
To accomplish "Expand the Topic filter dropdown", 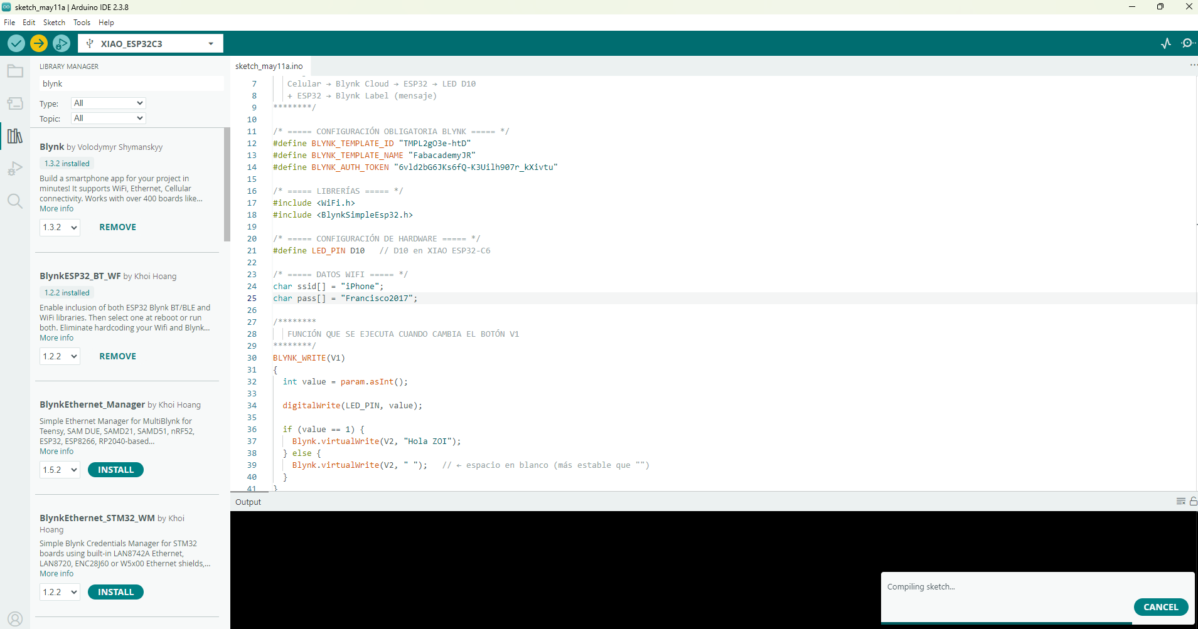I will click(x=108, y=118).
